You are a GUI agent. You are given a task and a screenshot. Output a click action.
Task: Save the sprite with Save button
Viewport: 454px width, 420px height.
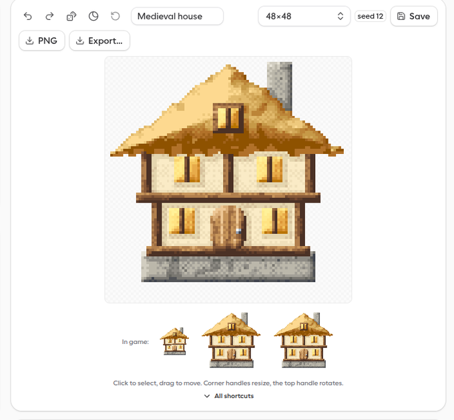click(414, 16)
